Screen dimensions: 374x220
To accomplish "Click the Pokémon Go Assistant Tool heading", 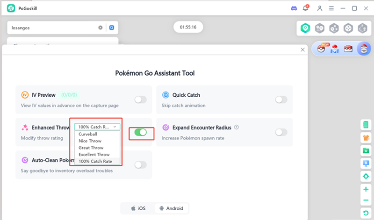I will (155, 73).
